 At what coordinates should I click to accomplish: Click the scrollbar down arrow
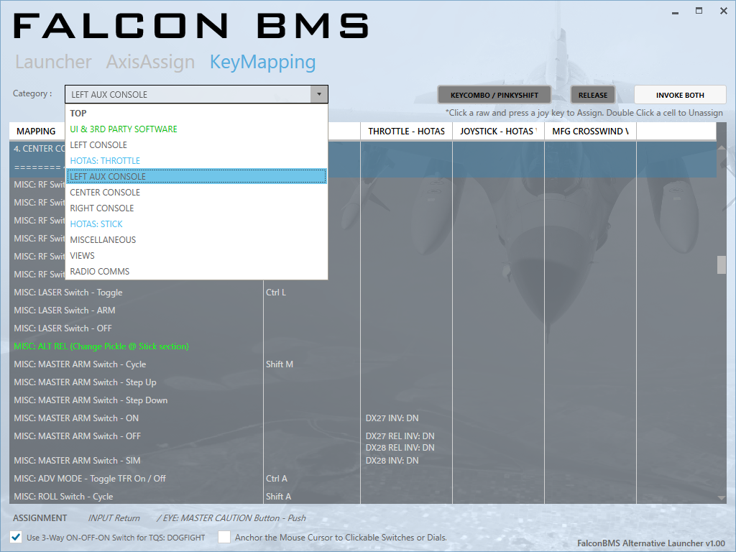(722, 498)
